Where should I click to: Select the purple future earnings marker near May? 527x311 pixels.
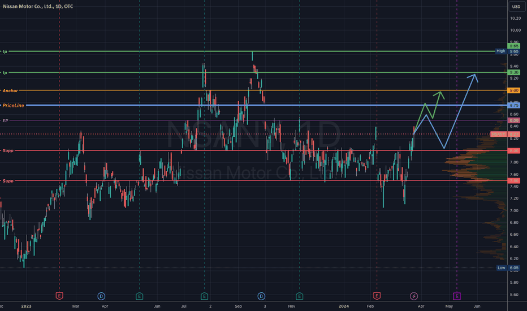coord(456,296)
